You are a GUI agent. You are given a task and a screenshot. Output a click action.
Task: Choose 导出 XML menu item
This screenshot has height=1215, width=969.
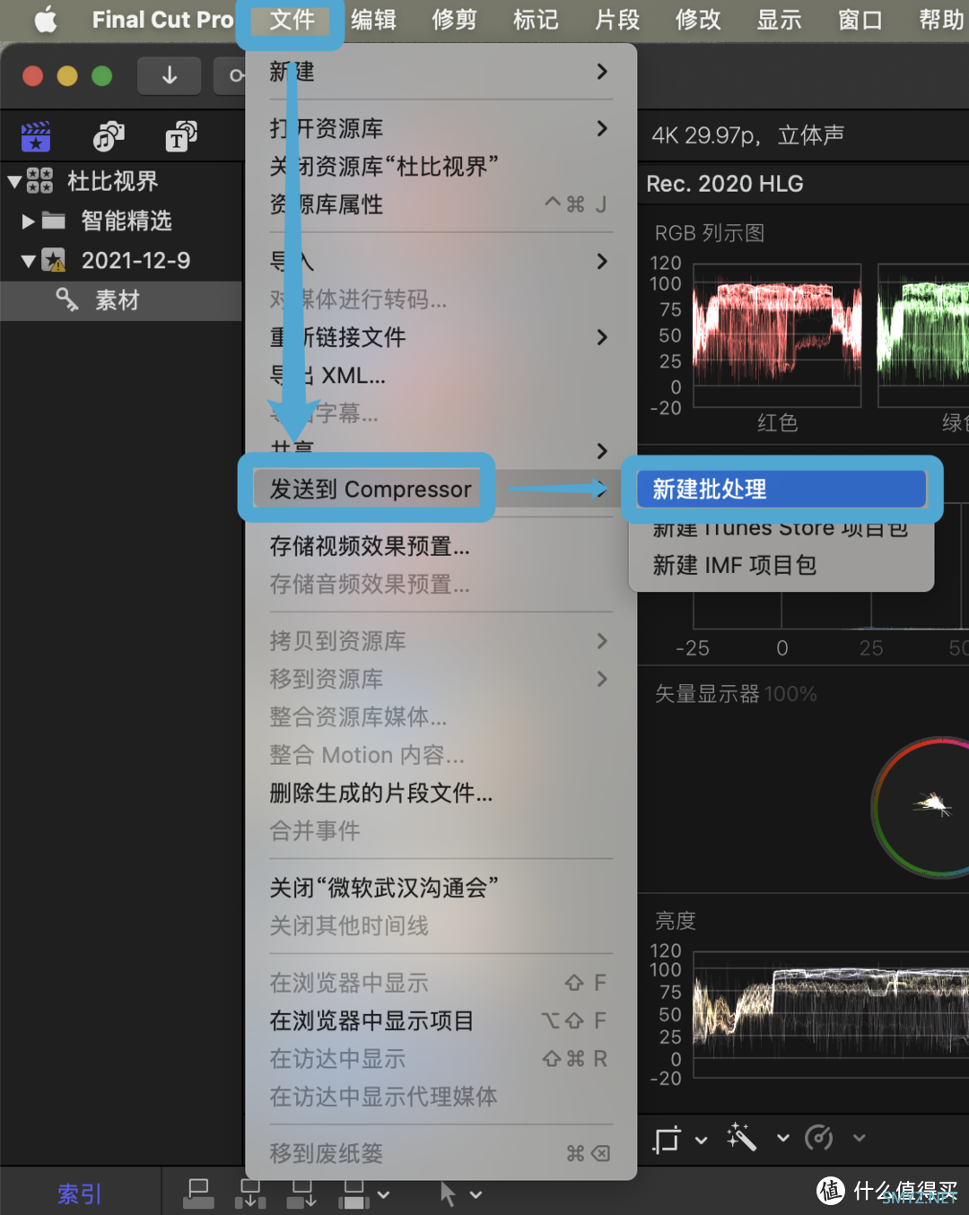point(441,376)
